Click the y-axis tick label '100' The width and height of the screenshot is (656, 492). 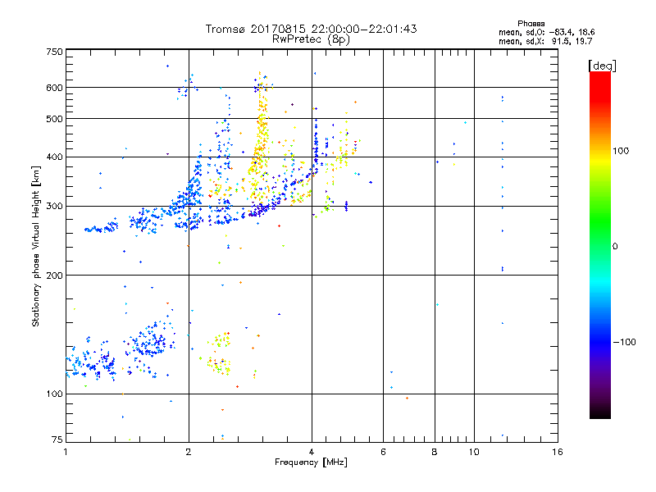pyautogui.click(x=55, y=394)
